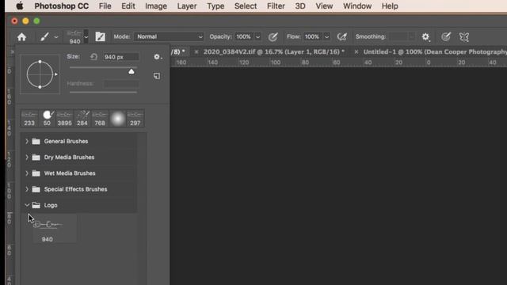Expand the Special Effects Brushes folder
The image size is (507, 285).
(27, 189)
